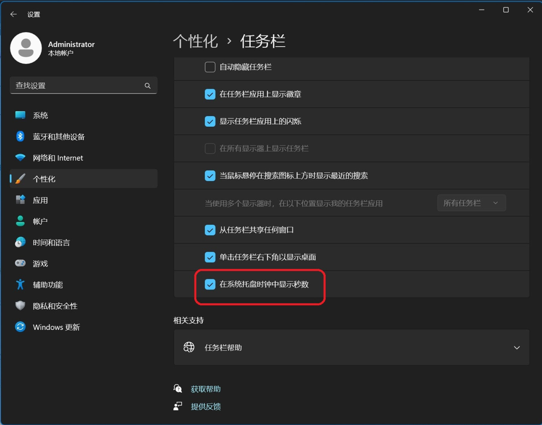Uncheck 单击任务栏右下角以显示桌面
This screenshot has height=425, width=542.
point(210,257)
